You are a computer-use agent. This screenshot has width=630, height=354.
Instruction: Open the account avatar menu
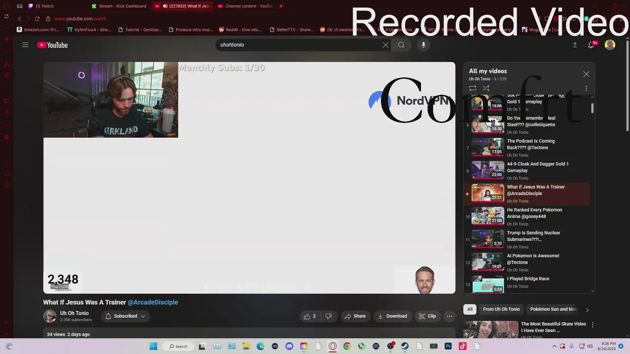tap(610, 45)
